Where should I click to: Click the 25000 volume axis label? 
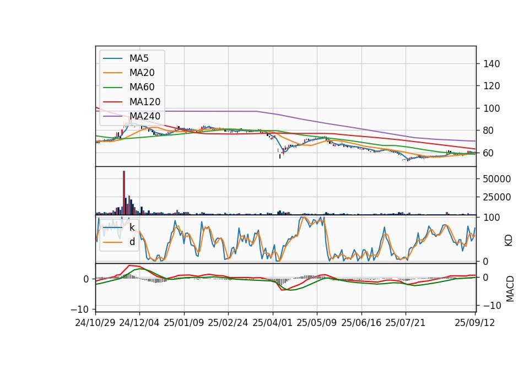(496, 197)
